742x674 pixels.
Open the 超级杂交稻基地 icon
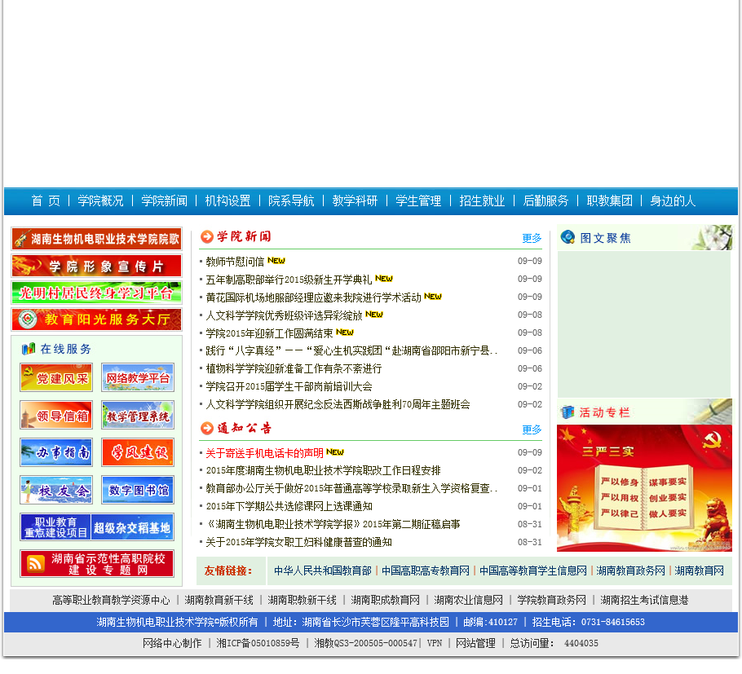[x=132, y=527]
